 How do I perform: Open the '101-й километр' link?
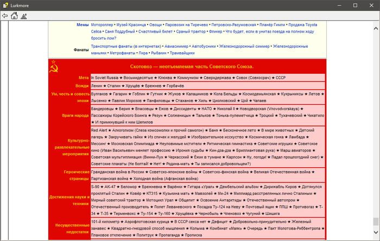(104, 221)
